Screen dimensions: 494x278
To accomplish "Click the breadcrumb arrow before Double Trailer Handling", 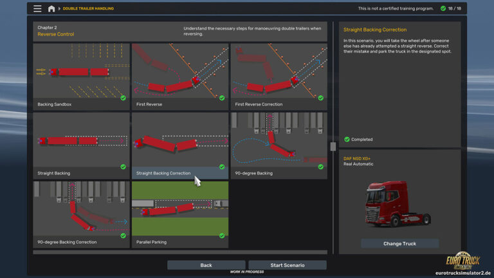I will tap(59, 9).
